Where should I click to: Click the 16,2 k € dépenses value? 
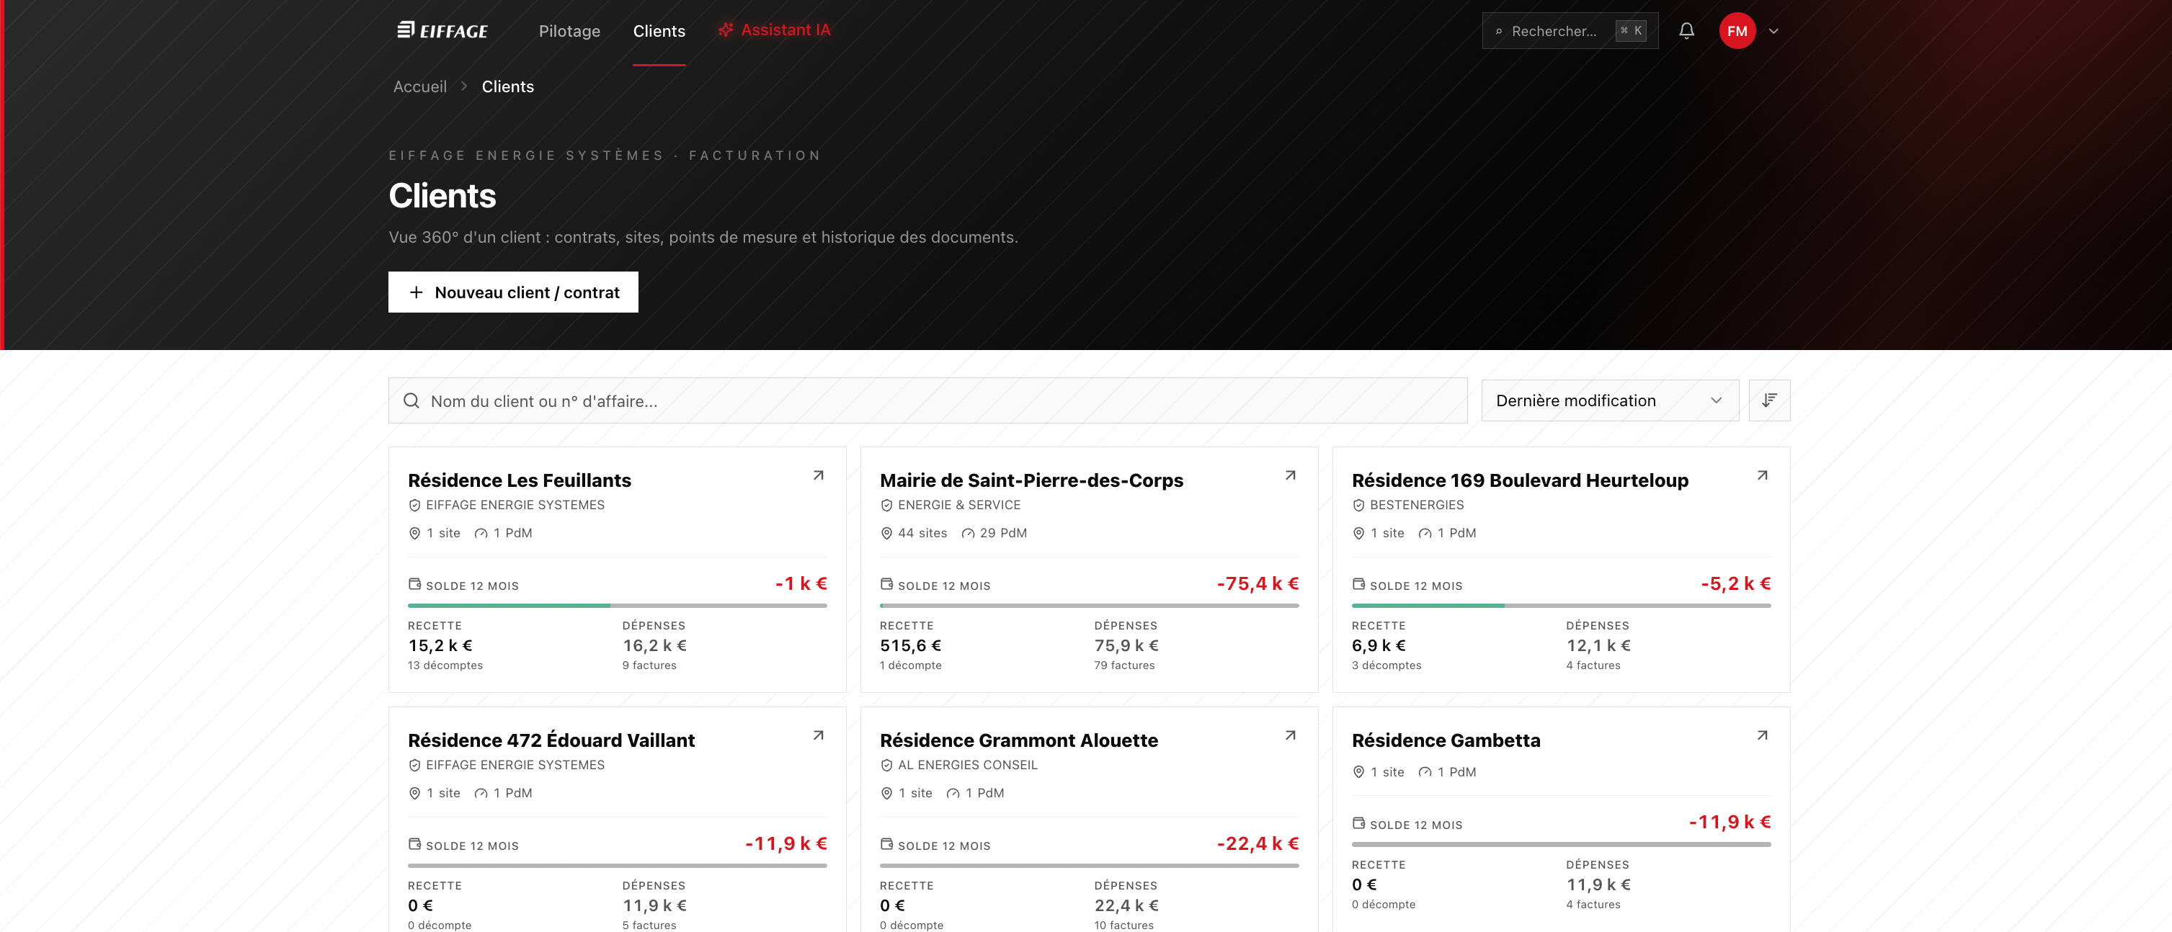[654, 646]
